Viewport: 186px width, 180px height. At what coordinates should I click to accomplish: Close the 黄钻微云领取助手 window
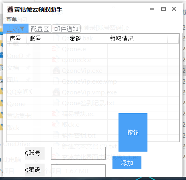point(174,9)
